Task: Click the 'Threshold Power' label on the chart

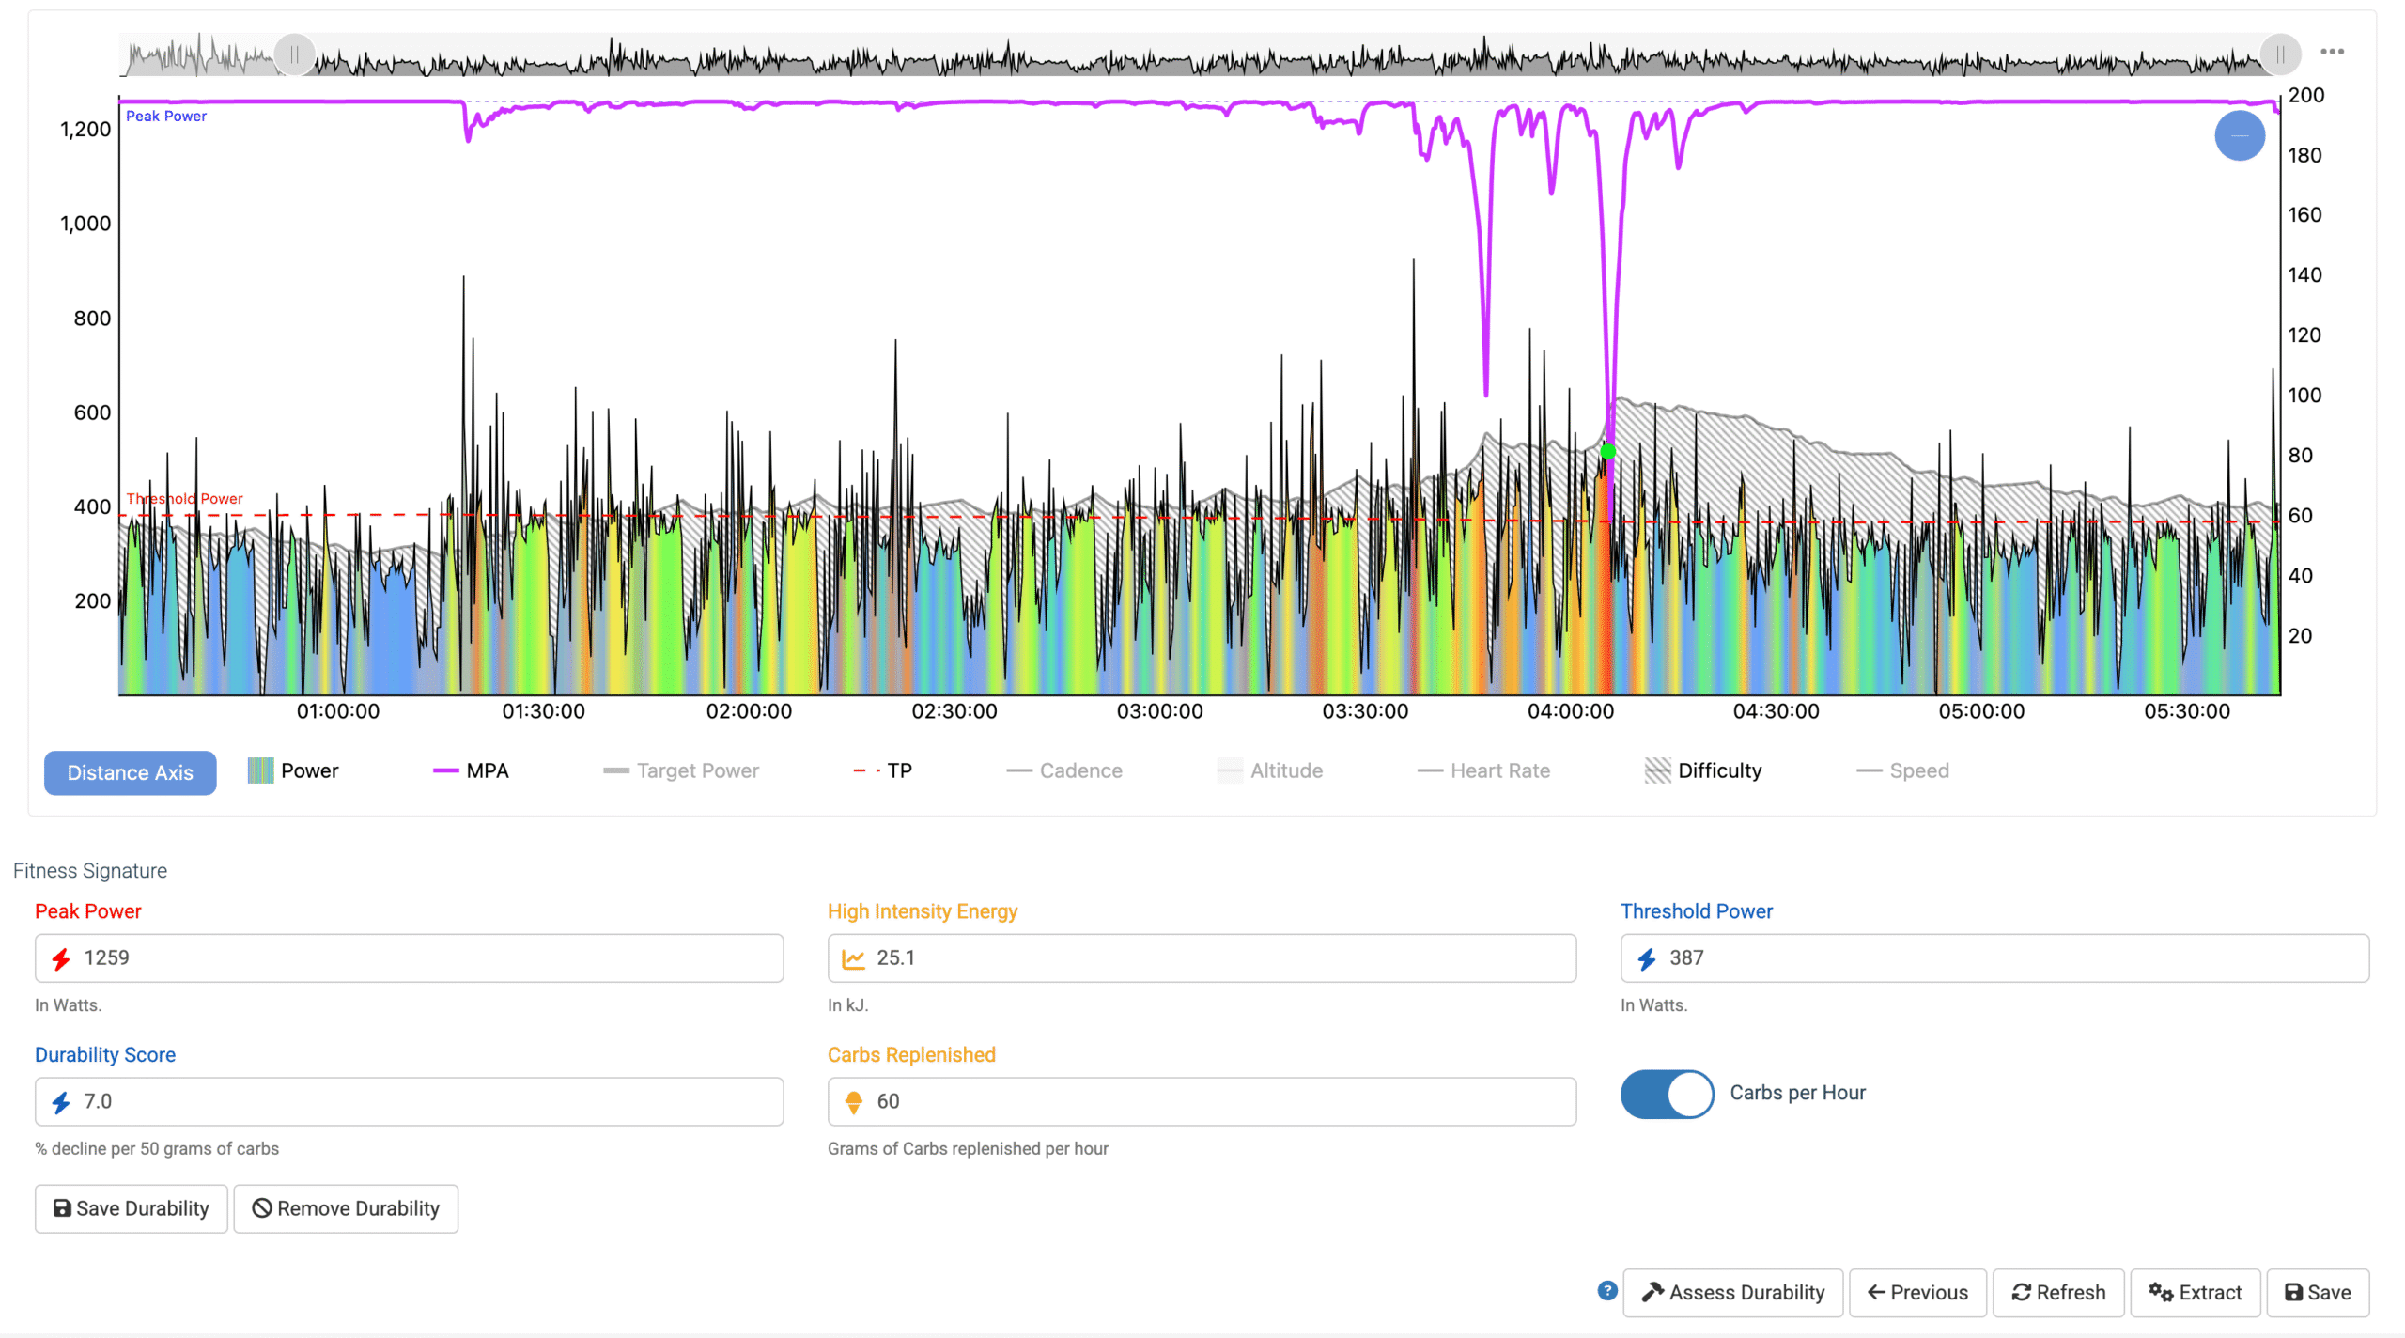Action: [x=185, y=499]
